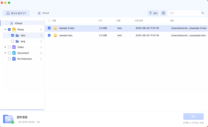Screen dimensions: 208x127
Task: Open the 필터 filter button
Action: click(x=153, y=13)
